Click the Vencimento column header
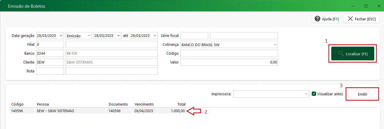The width and height of the screenshot is (384, 129). (144, 104)
